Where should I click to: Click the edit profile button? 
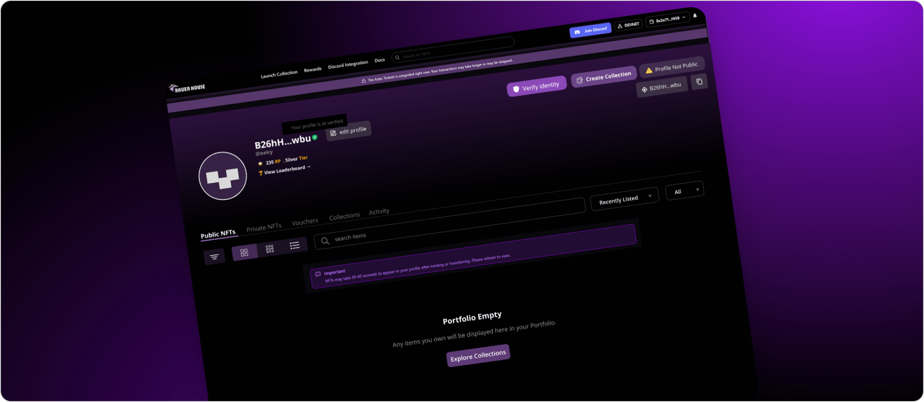(348, 131)
